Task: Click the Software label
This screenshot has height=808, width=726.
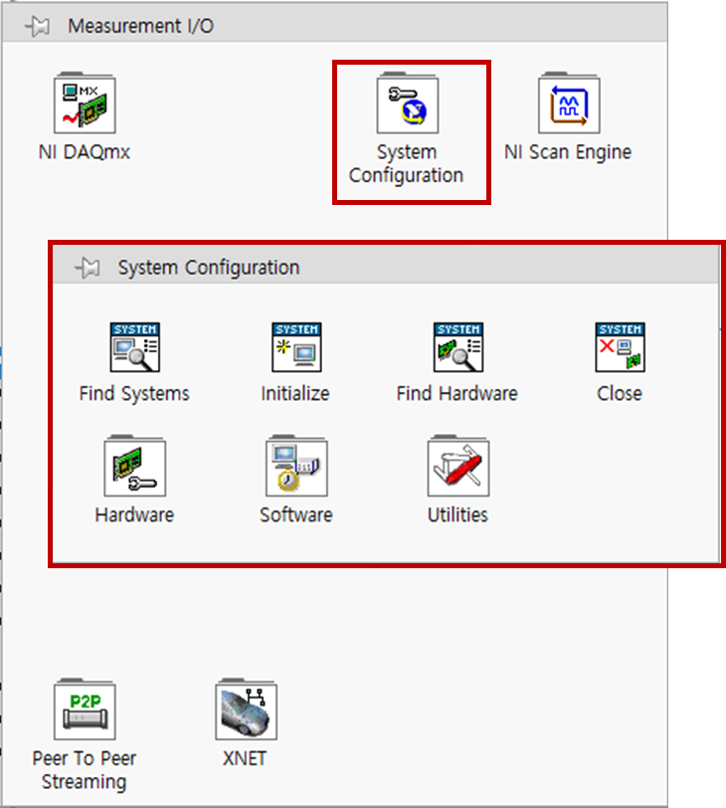Action: 296,514
